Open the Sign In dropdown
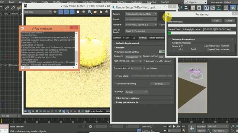Viewport: 238px width, 133px height. (x=196, y=2)
